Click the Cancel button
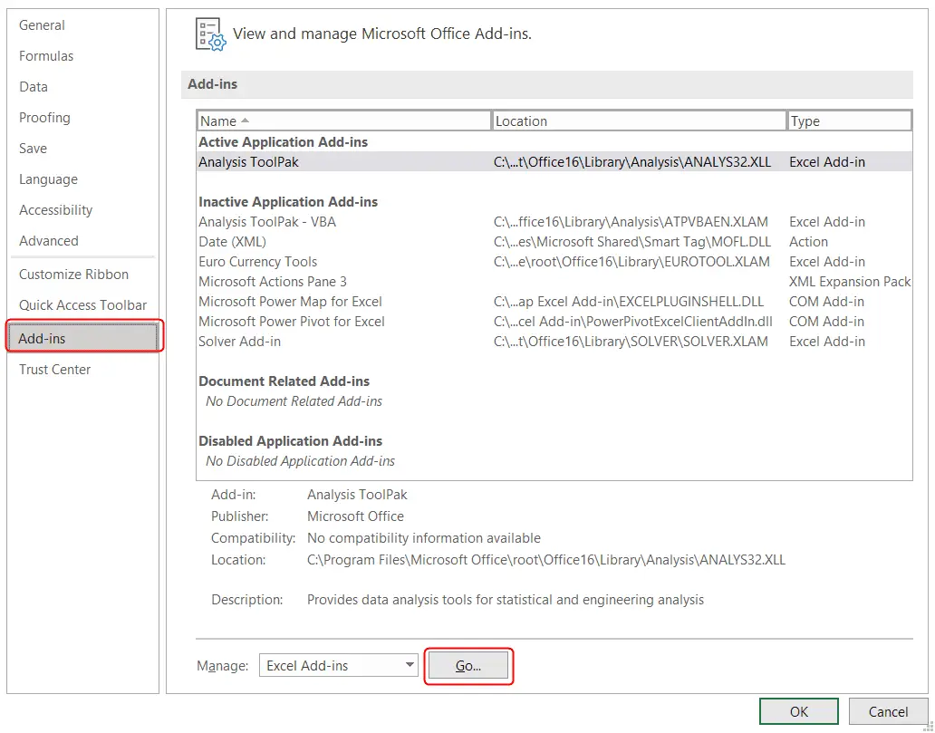935x733 pixels. tap(888, 711)
